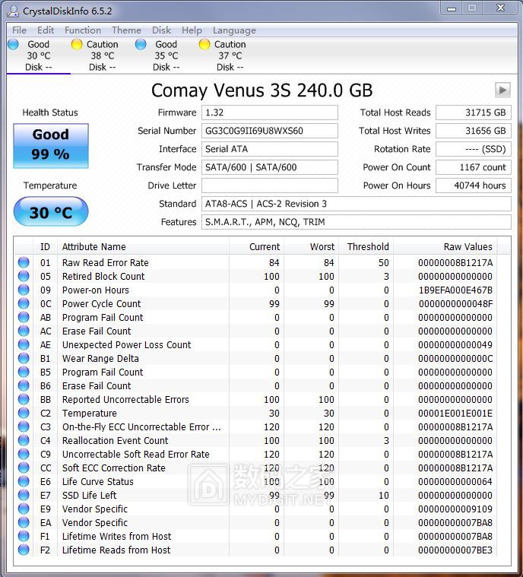This screenshot has width=523, height=577.
Task: Click status orb for Reported Uncorrectable Errors
Action: pos(24,399)
